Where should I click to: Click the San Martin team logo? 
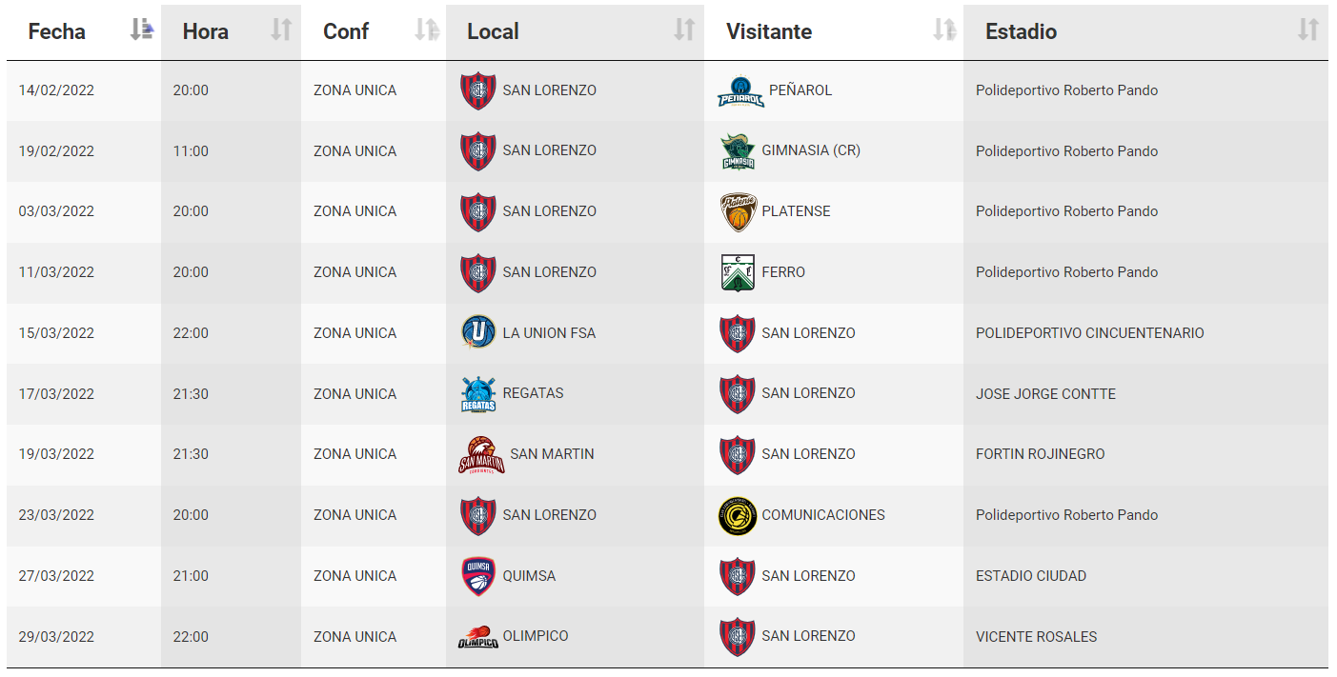481,455
